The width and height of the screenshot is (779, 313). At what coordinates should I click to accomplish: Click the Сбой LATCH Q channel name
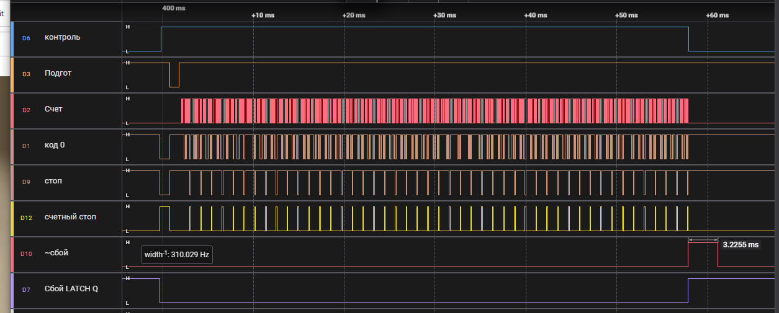point(71,289)
